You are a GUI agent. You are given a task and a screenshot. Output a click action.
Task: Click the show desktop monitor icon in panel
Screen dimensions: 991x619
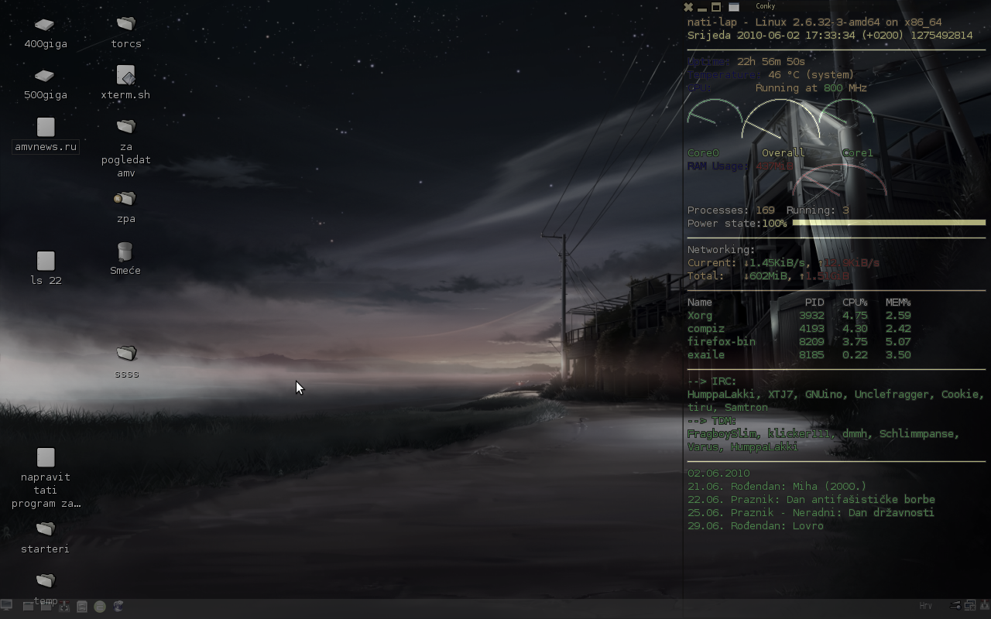tap(7, 606)
